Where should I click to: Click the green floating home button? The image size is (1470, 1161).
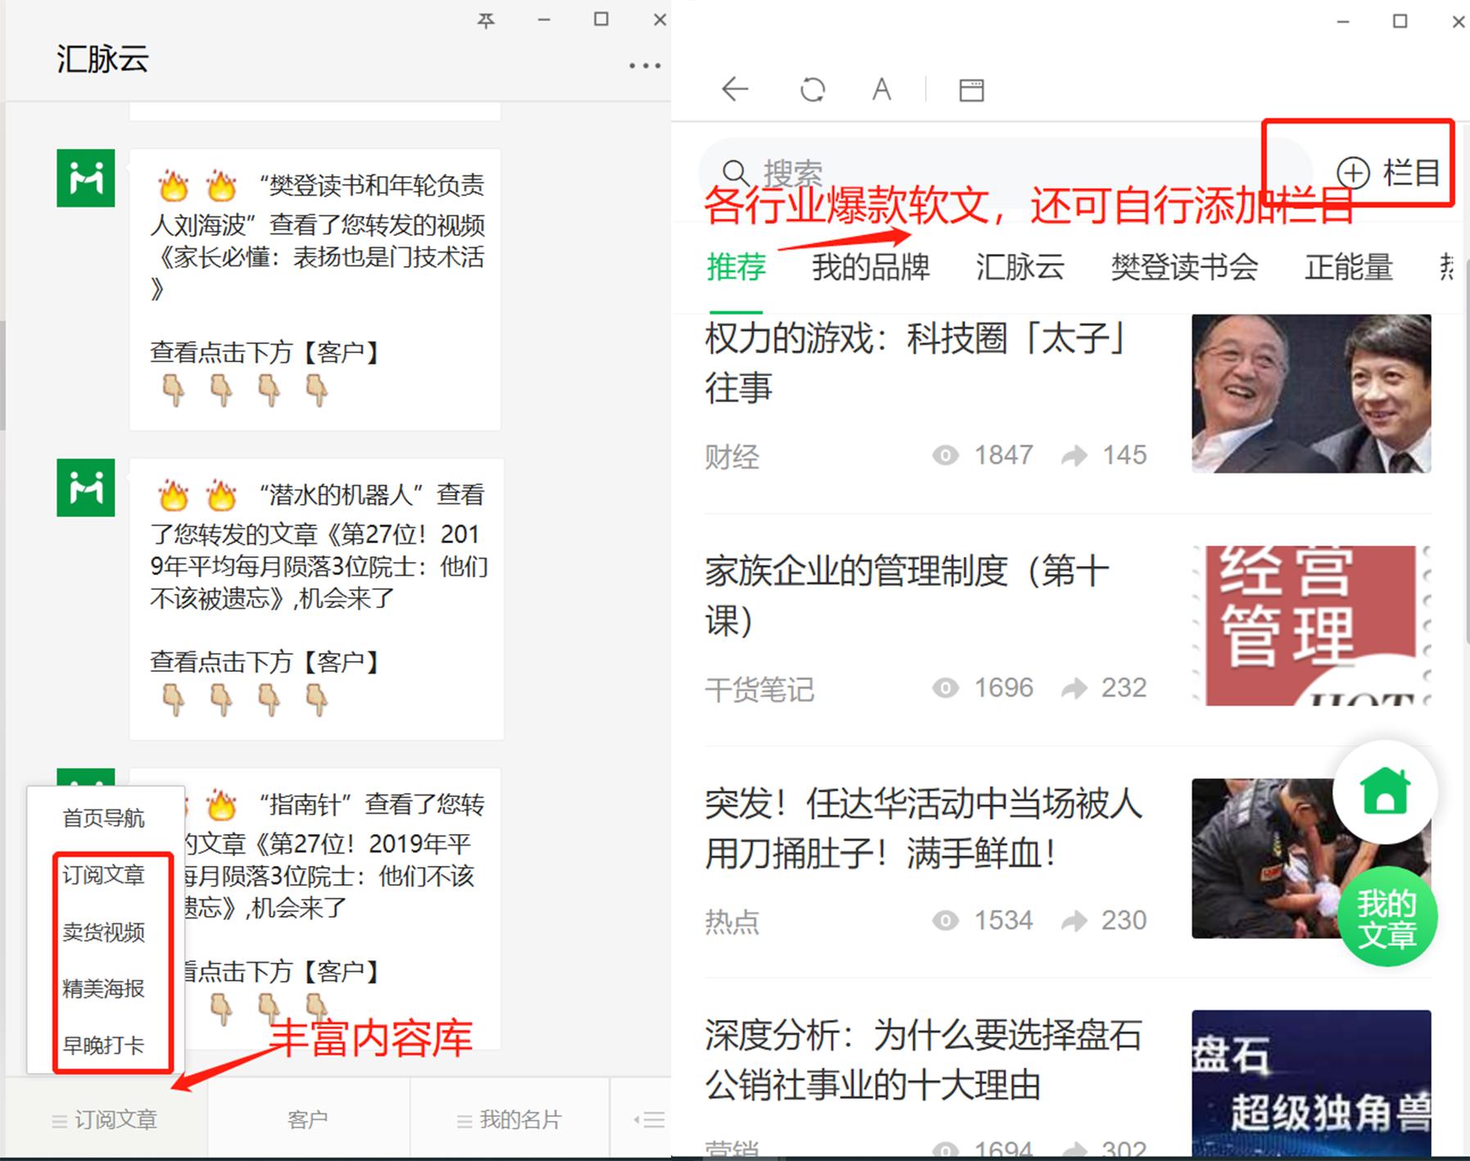tap(1384, 791)
